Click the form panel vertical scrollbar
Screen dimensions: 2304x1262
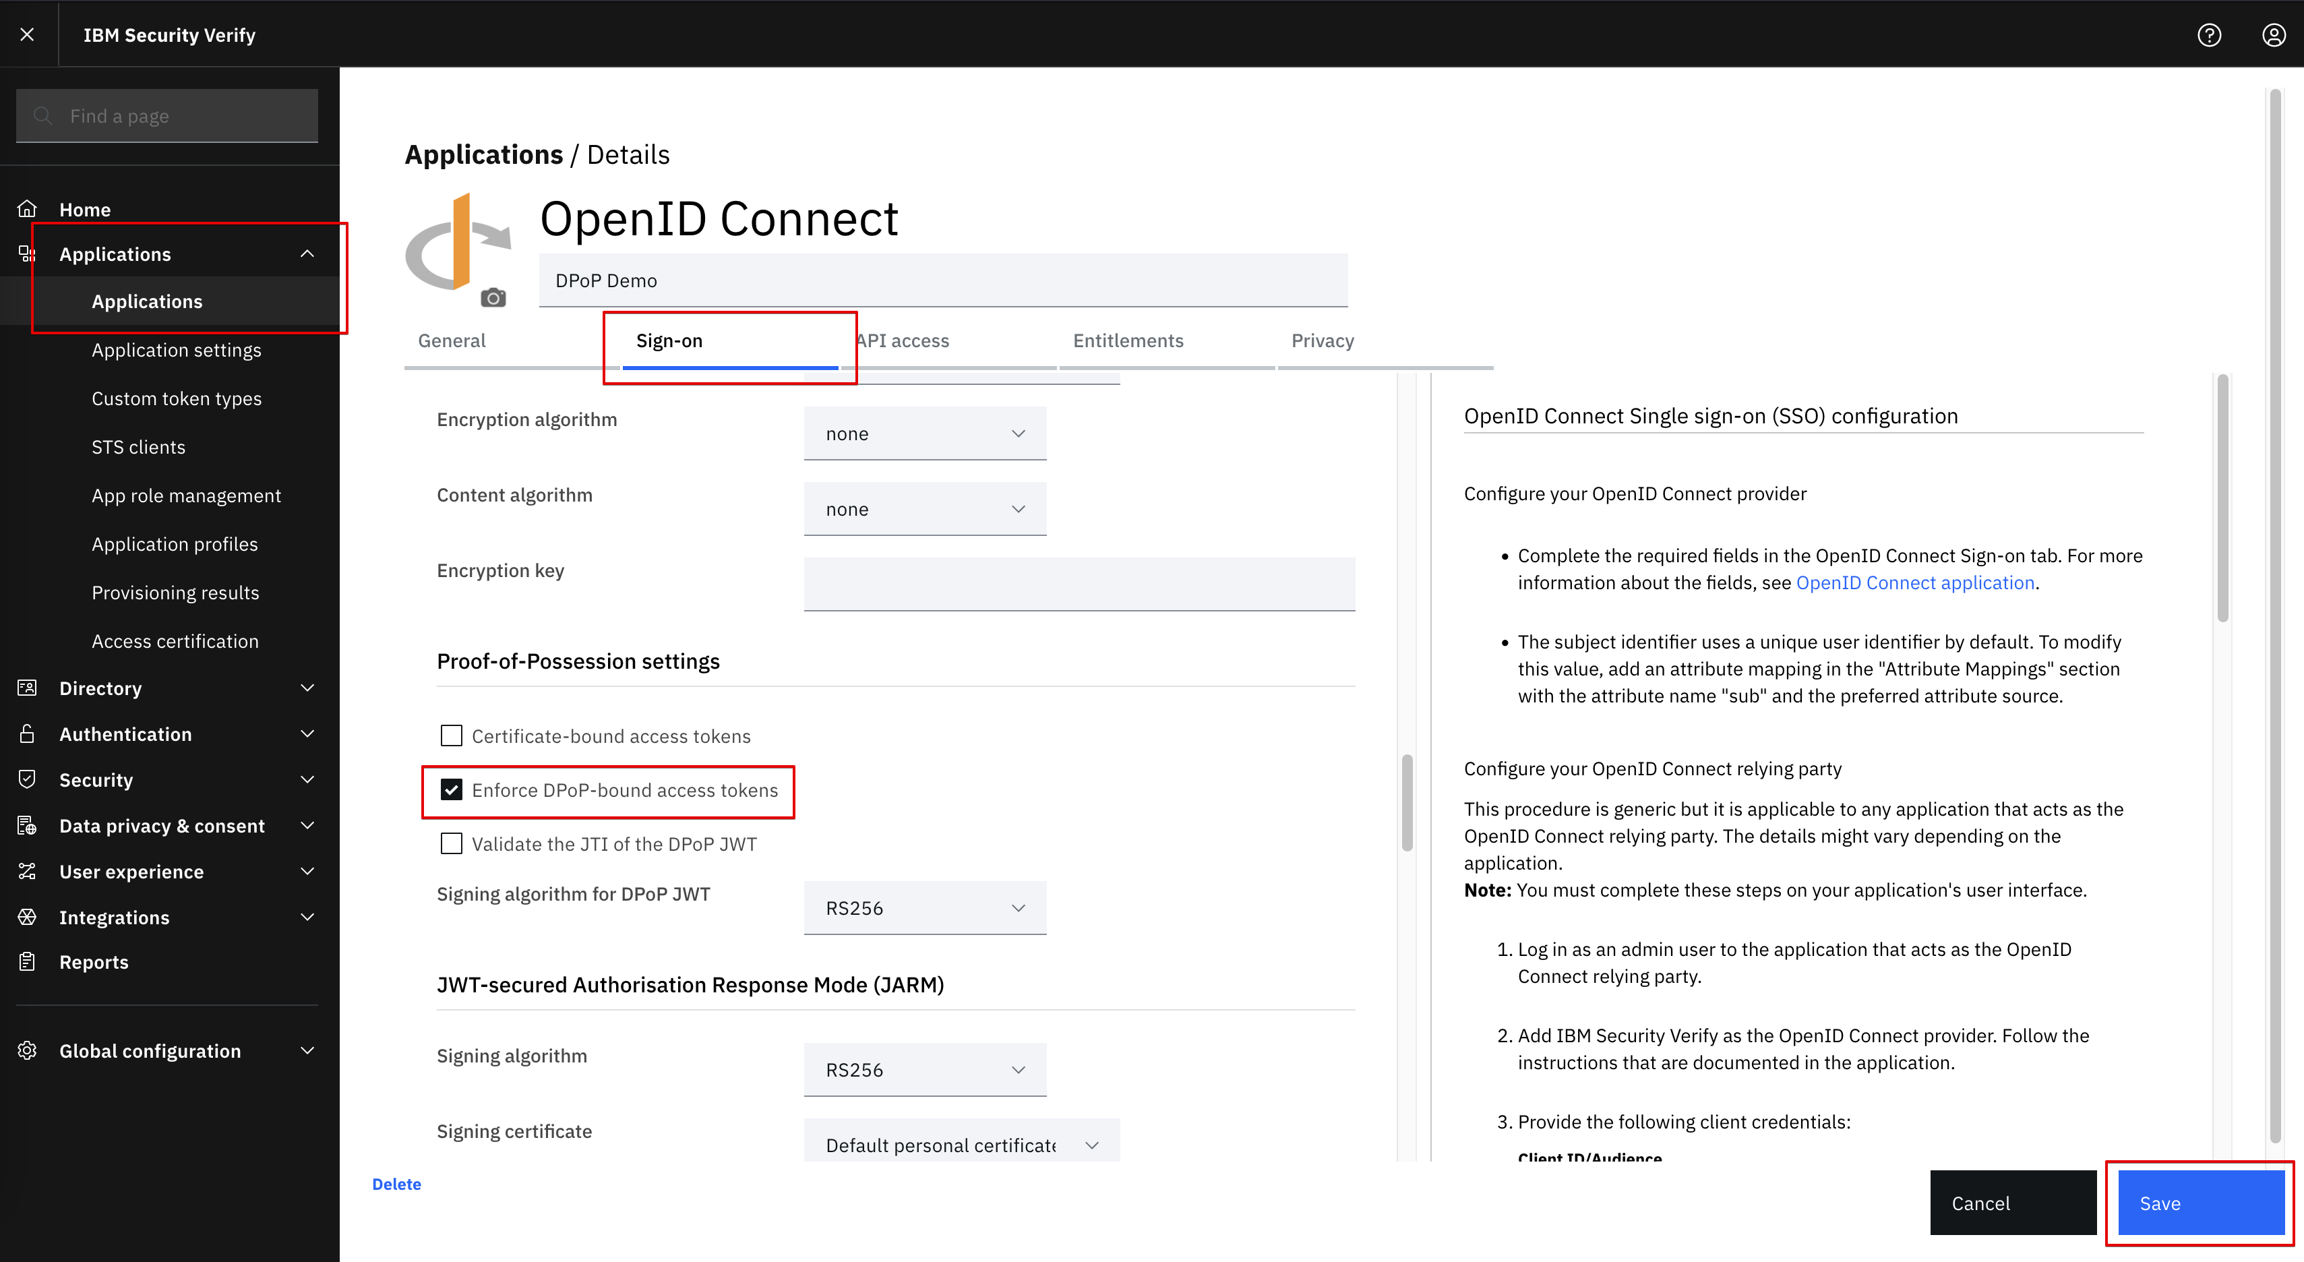click(x=1407, y=802)
